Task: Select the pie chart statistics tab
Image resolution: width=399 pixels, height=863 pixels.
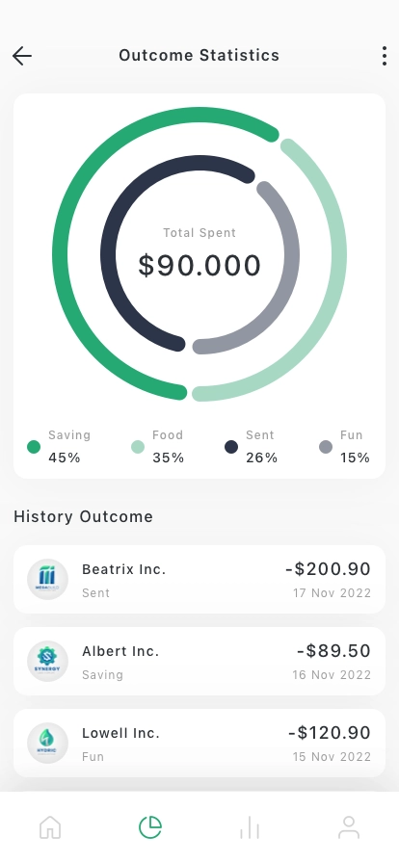Action: tap(150, 827)
